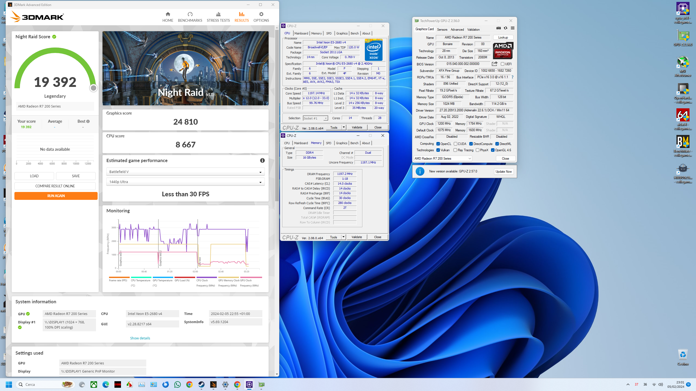Go to the 3DMark HOME page
This screenshot has height=391, width=696.
[x=168, y=17]
